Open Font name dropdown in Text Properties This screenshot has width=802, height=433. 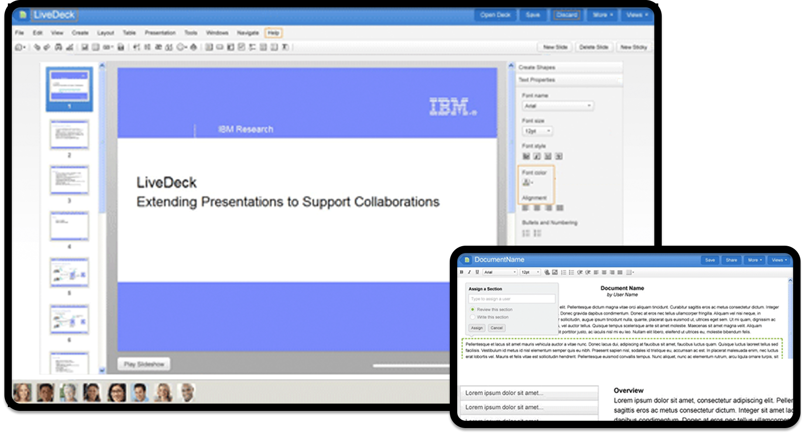tap(558, 106)
